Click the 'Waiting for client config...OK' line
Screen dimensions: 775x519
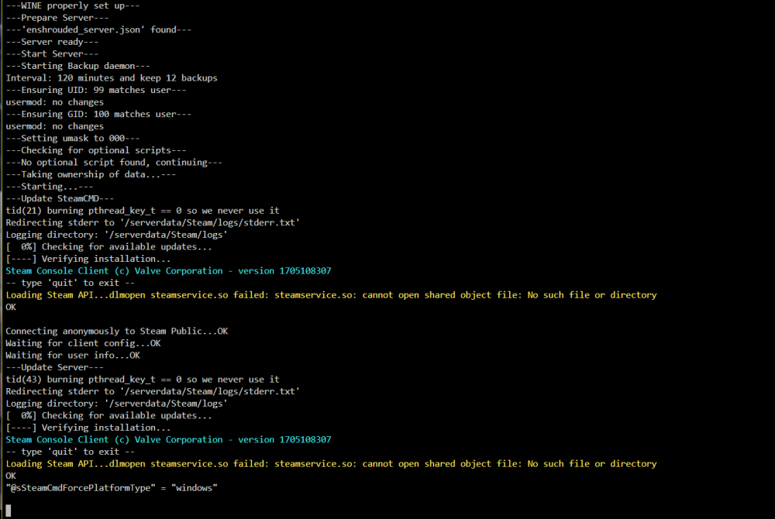(83, 343)
